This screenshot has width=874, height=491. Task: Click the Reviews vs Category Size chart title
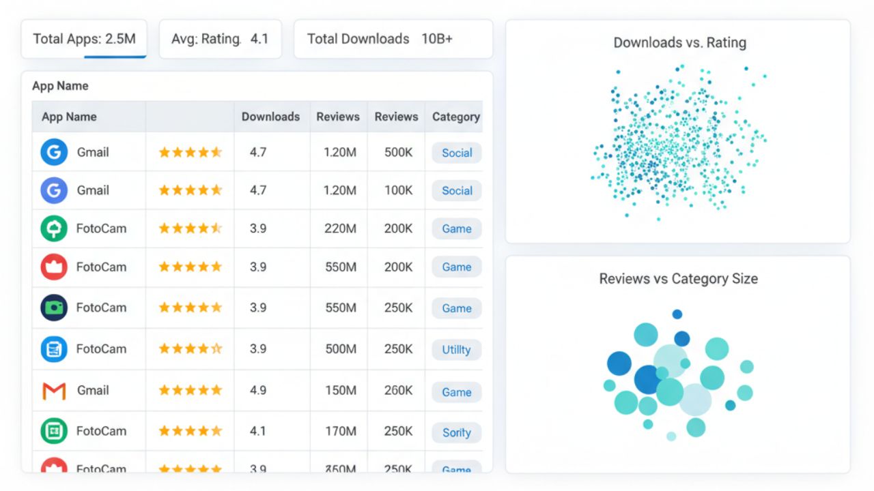point(678,279)
